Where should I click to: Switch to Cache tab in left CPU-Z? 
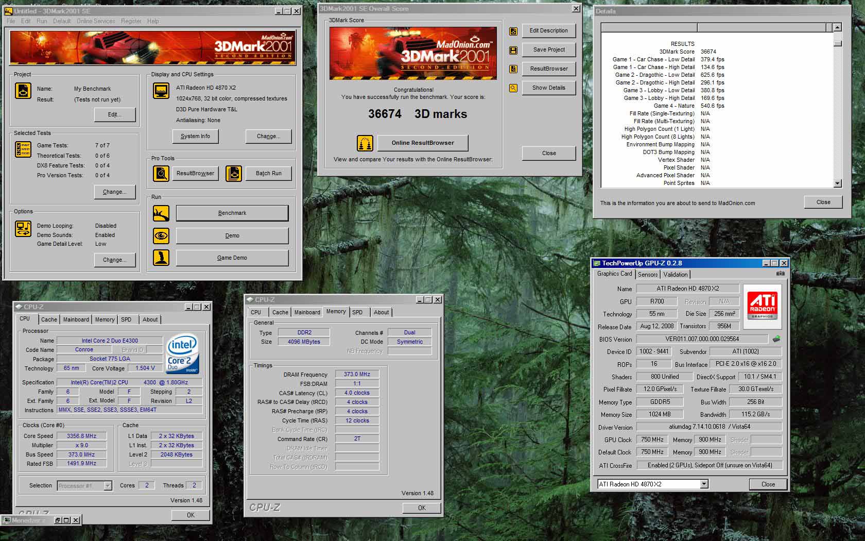[x=49, y=319]
